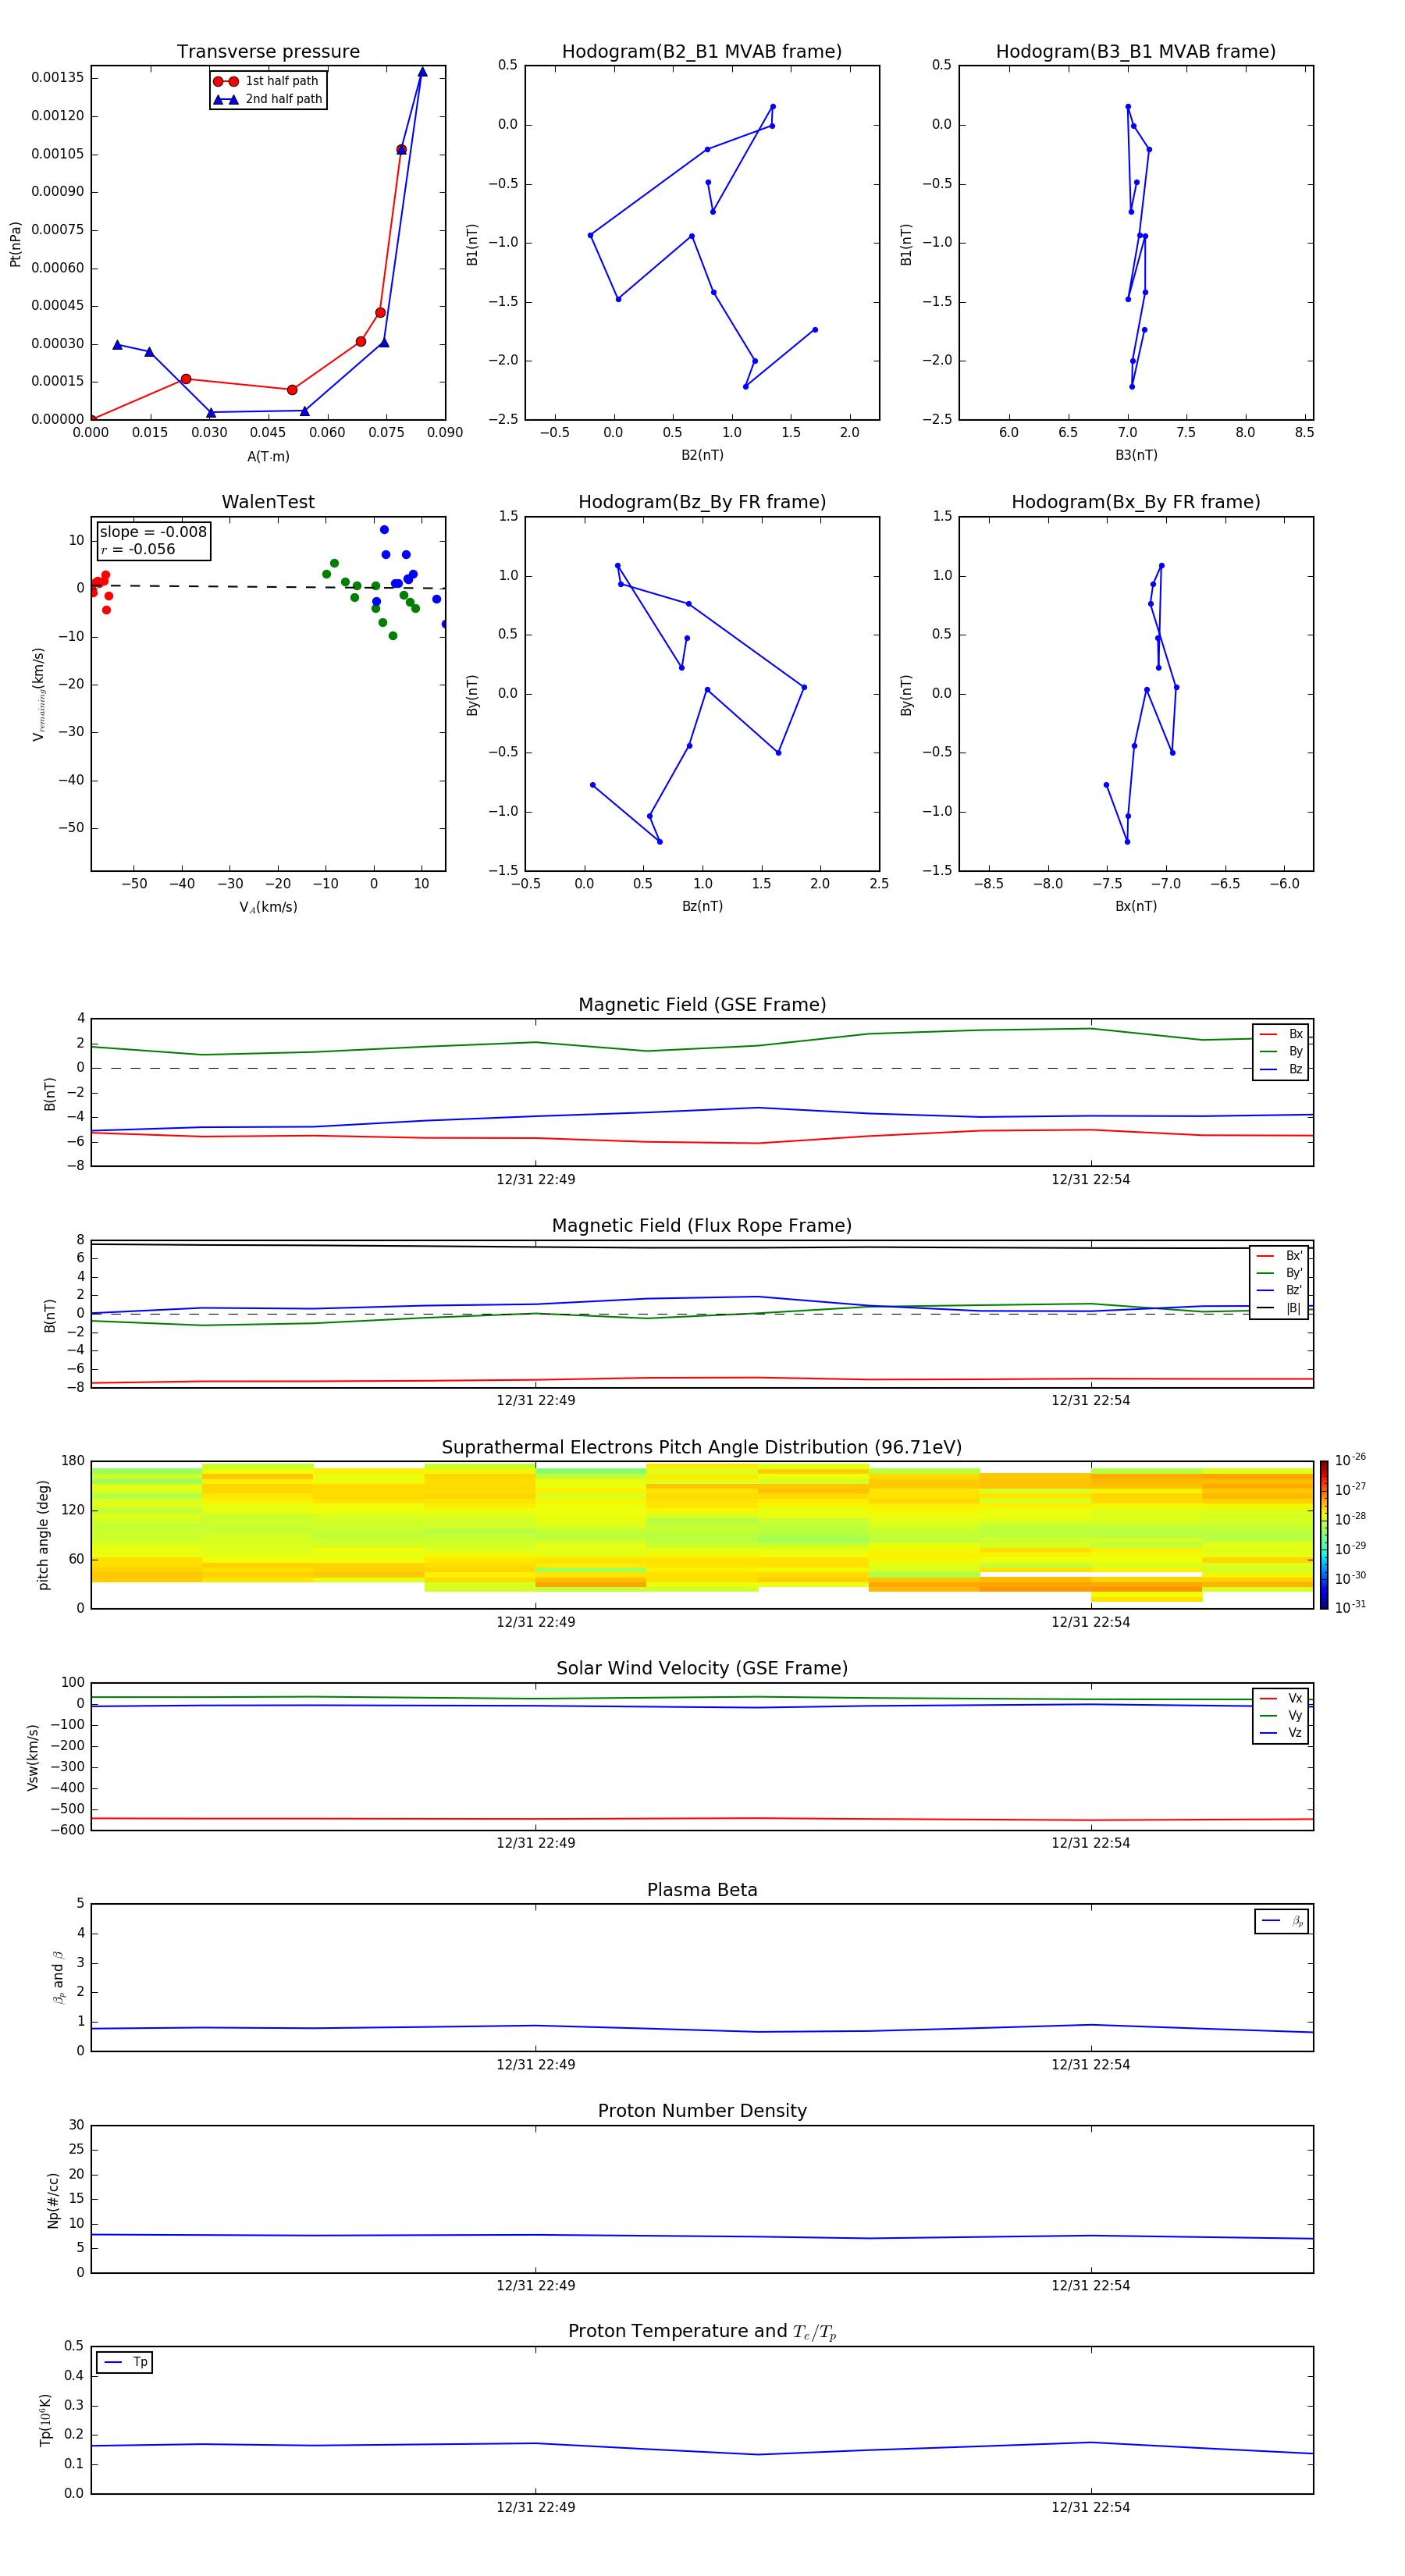Click the 'Hodogram(Bz_By FR frame)' title
This screenshot has width=1405, height=2576.
pyautogui.click(x=702, y=502)
